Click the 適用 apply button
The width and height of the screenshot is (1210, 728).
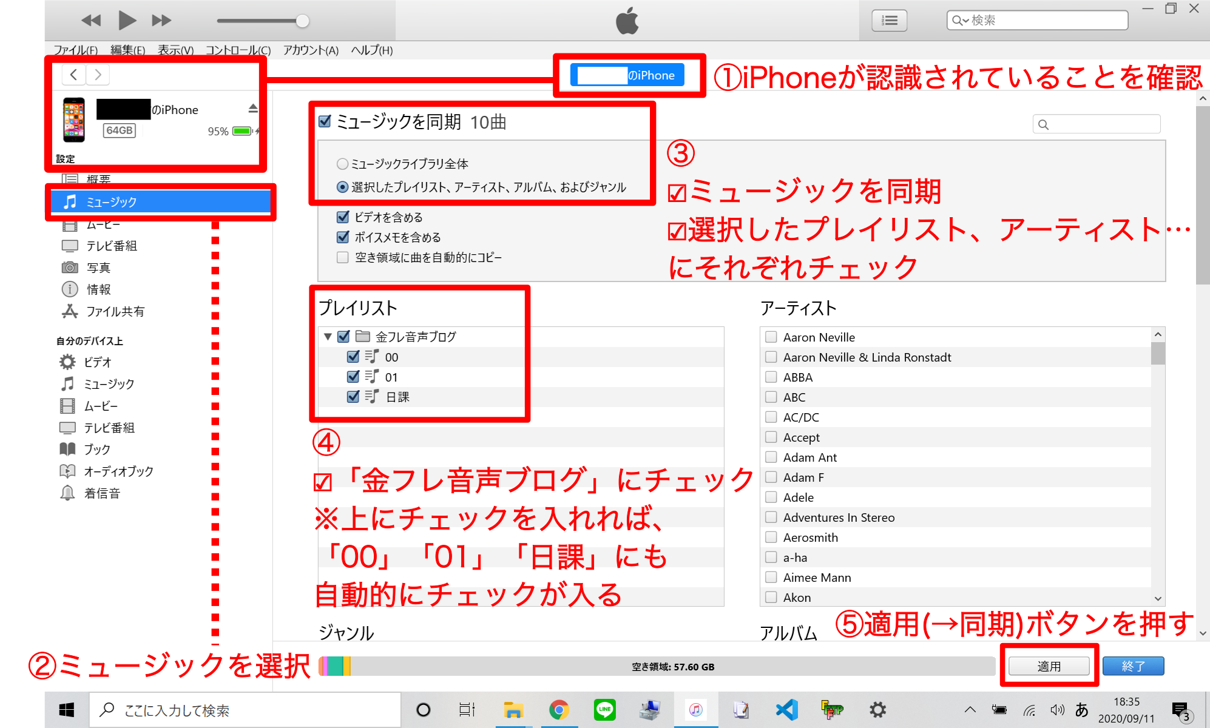pyautogui.click(x=1049, y=666)
